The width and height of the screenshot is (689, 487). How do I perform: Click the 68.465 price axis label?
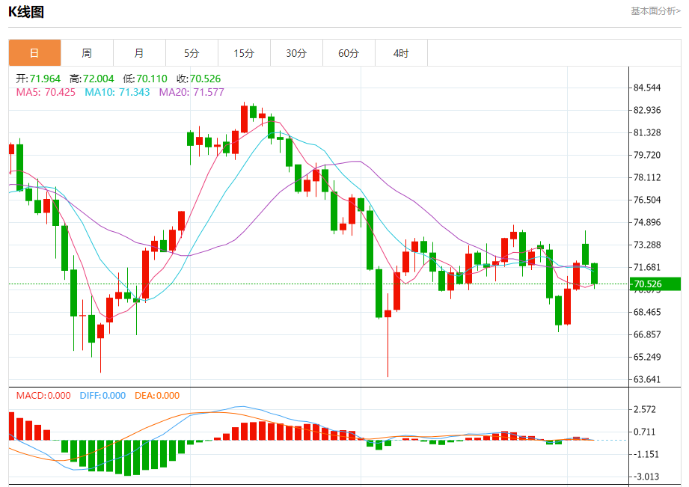click(647, 313)
